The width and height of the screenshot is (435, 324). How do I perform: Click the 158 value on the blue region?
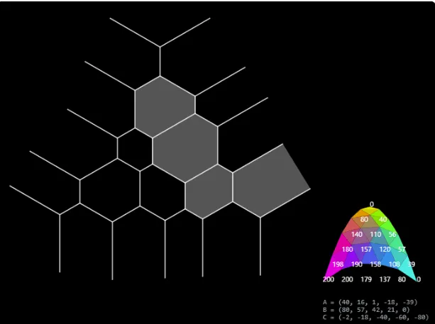(x=375, y=264)
